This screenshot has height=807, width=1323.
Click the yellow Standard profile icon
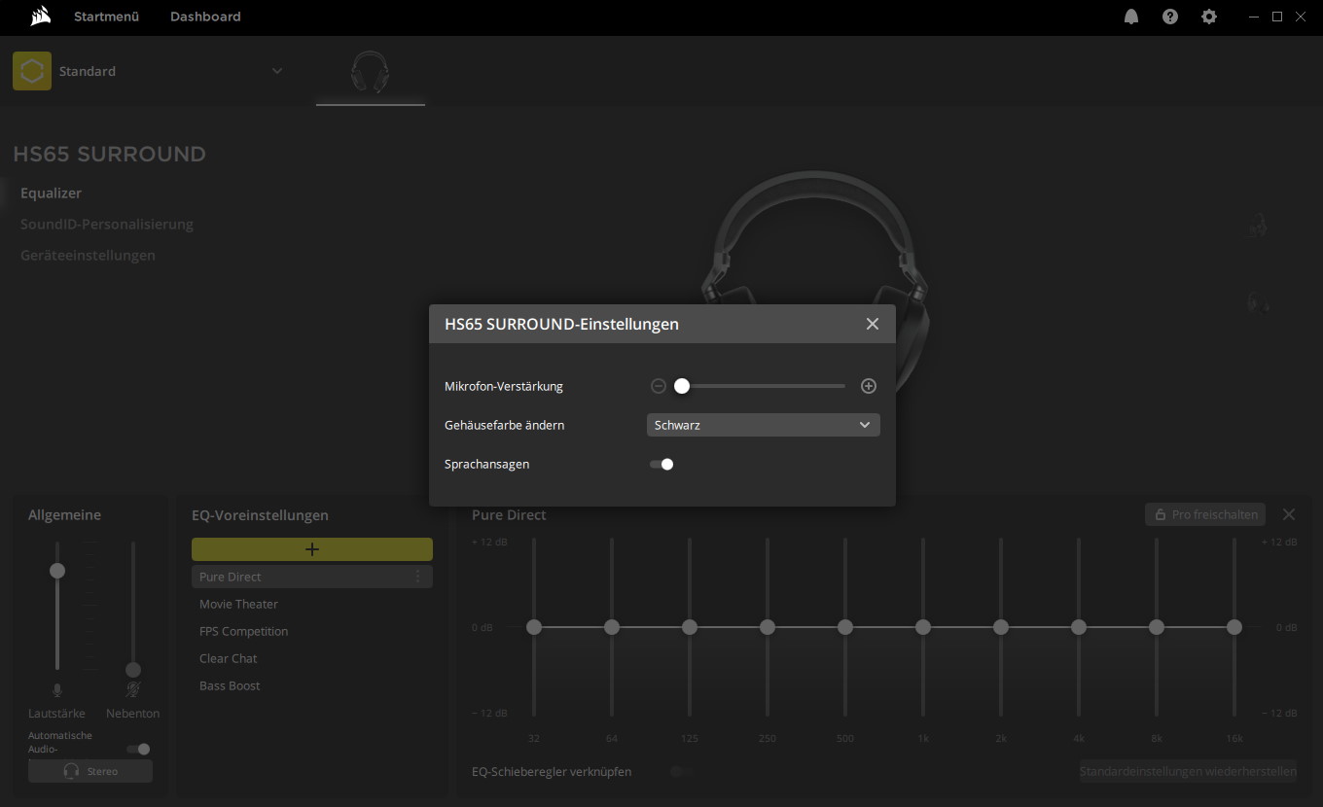[32, 71]
